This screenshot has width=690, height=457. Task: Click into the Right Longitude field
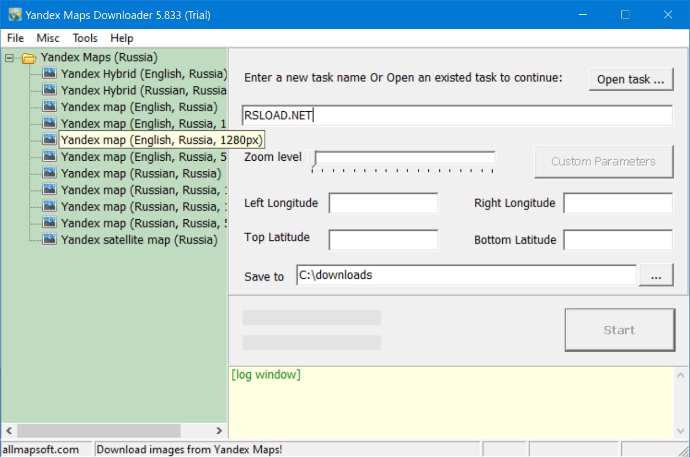(x=618, y=203)
